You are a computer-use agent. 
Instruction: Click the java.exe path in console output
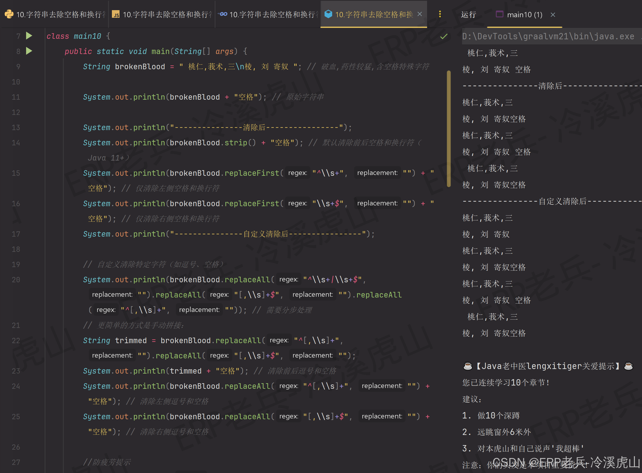[x=548, y=36]
